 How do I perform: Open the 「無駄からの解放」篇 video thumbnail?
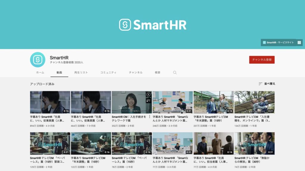click(254, 143)
